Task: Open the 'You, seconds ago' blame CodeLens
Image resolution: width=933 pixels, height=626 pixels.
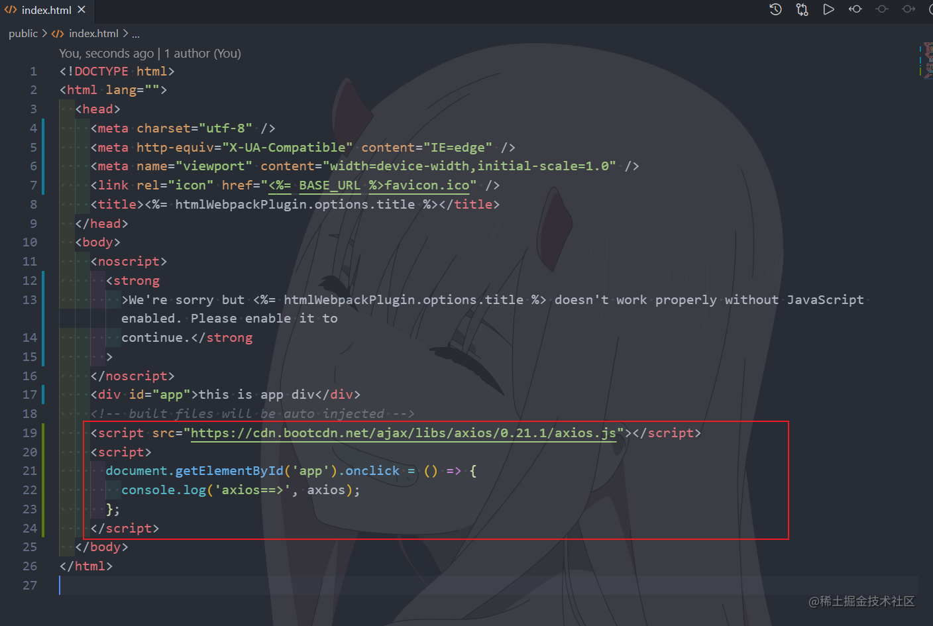Action: point(106,53)
